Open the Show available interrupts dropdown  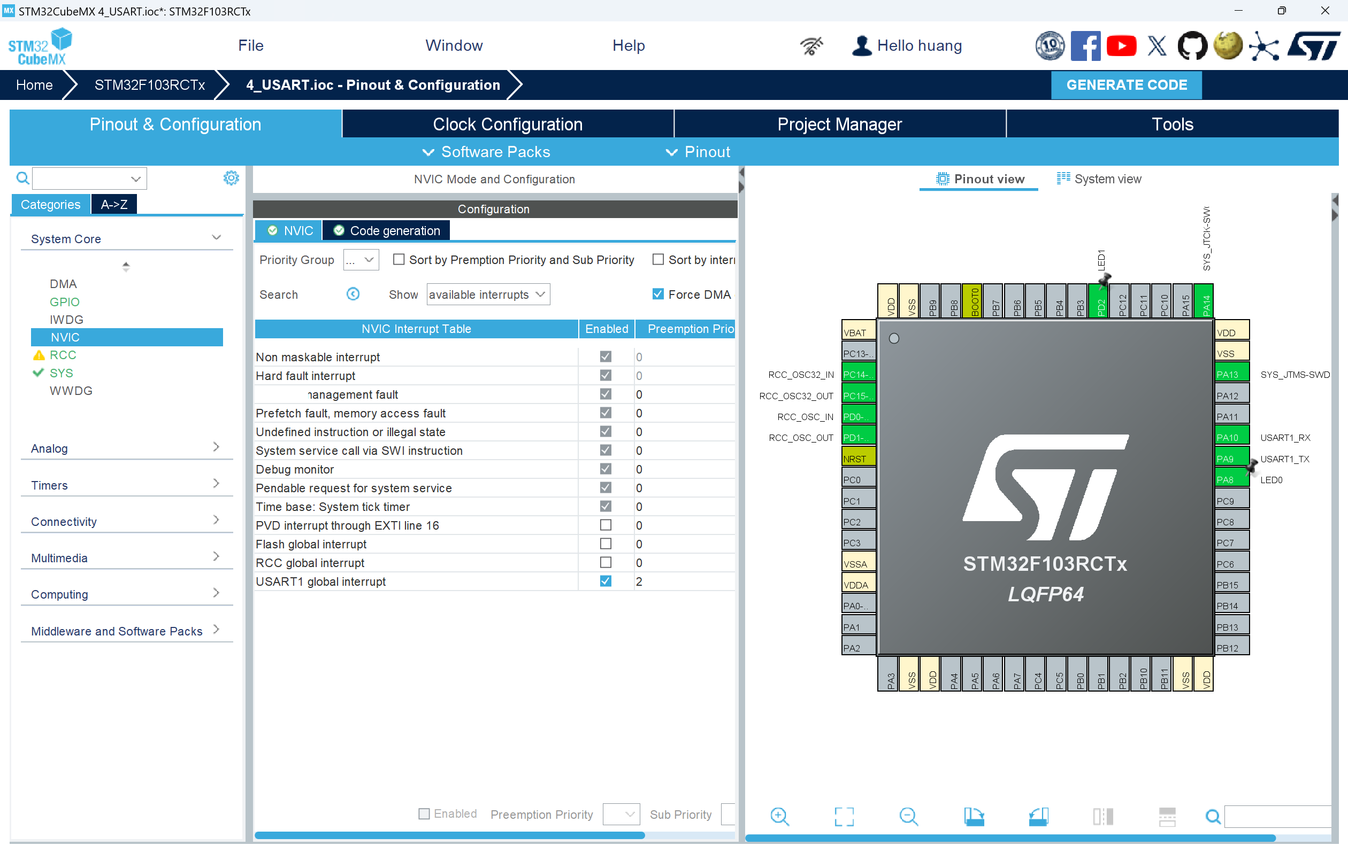488,294
